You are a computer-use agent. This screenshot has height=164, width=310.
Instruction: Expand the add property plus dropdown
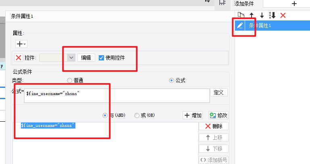click(x=21, y=44)
